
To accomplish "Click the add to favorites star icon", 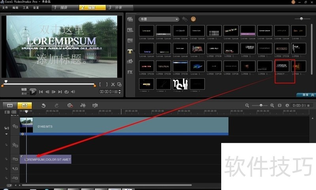I will pos(184,19).
